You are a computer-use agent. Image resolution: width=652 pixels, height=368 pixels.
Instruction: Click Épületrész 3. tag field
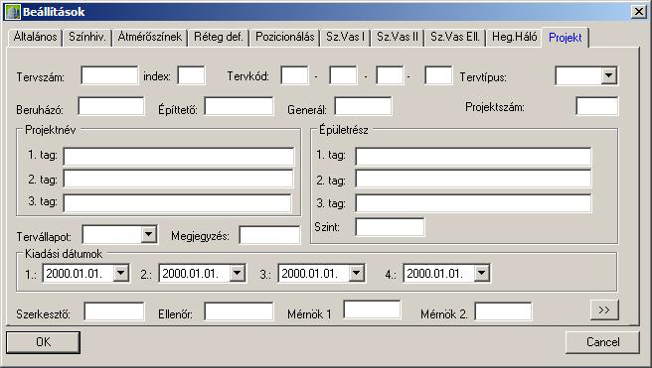[x=473, y=203]
